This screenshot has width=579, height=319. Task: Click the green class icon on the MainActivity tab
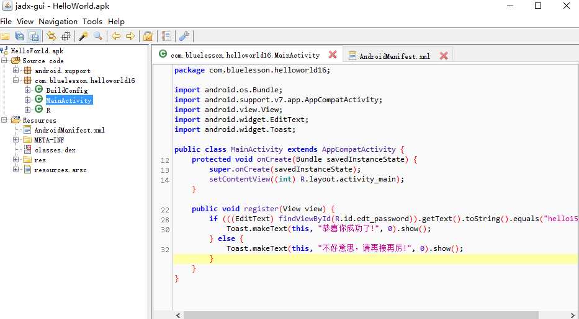click(163, 54)
